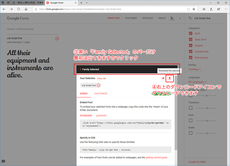The width and height of the screenshot is (230, 166).
Task: Close the Google Fonts tab
Action: (x=76, y=3)
